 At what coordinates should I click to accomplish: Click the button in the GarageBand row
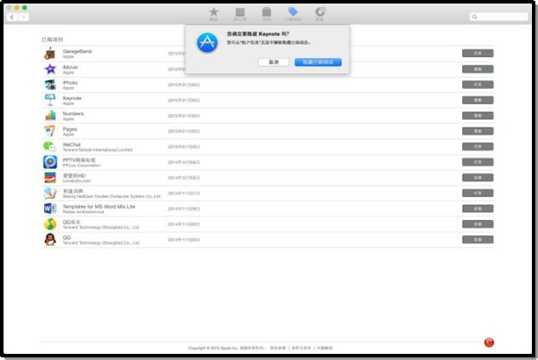coord(477,54)
